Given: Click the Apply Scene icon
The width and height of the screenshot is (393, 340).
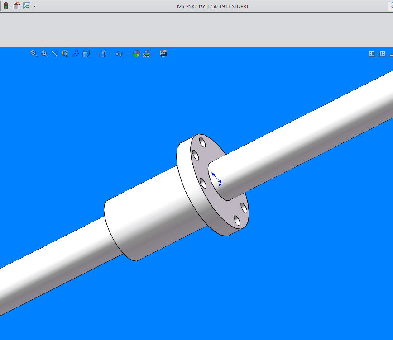Looking at the screenshot, I should coord(146,53).
